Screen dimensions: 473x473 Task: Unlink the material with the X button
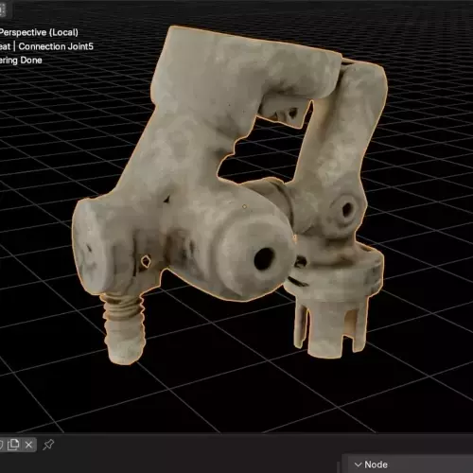pyautogui.click(x=28, y=445)
